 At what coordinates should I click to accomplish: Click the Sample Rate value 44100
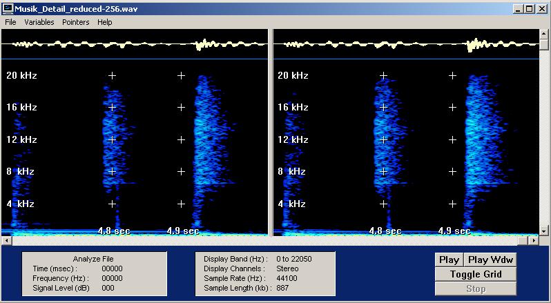[287, 278]
